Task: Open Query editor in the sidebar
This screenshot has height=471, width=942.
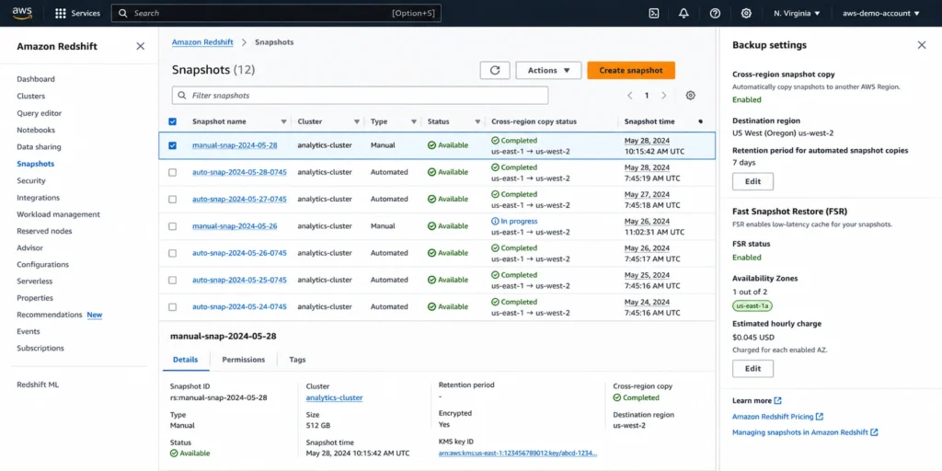Action: (x=39, y=113)
